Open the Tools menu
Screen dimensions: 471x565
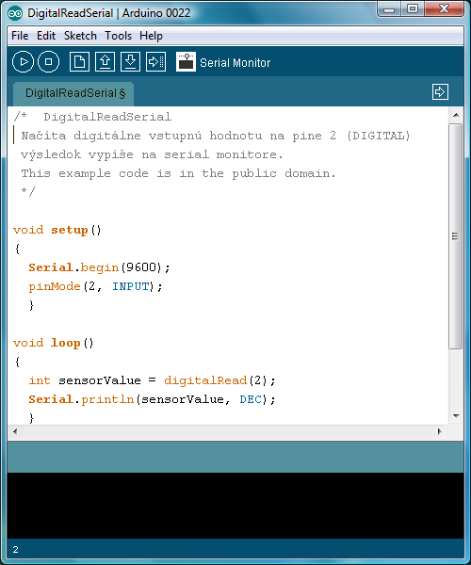(118, 36)
